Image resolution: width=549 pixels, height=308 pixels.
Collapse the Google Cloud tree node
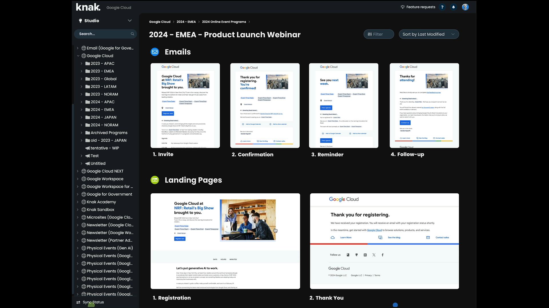[x=78, y=56]
